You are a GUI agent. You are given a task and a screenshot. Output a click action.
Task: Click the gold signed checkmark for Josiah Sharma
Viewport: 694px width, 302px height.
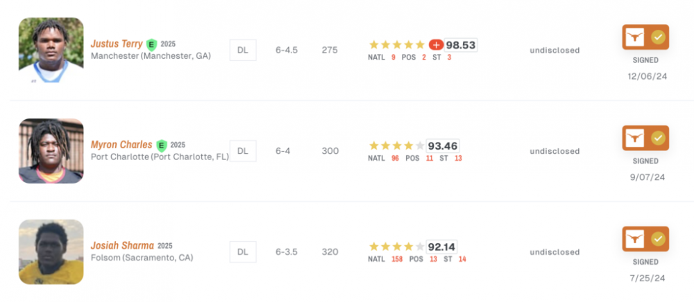(658, 239)
